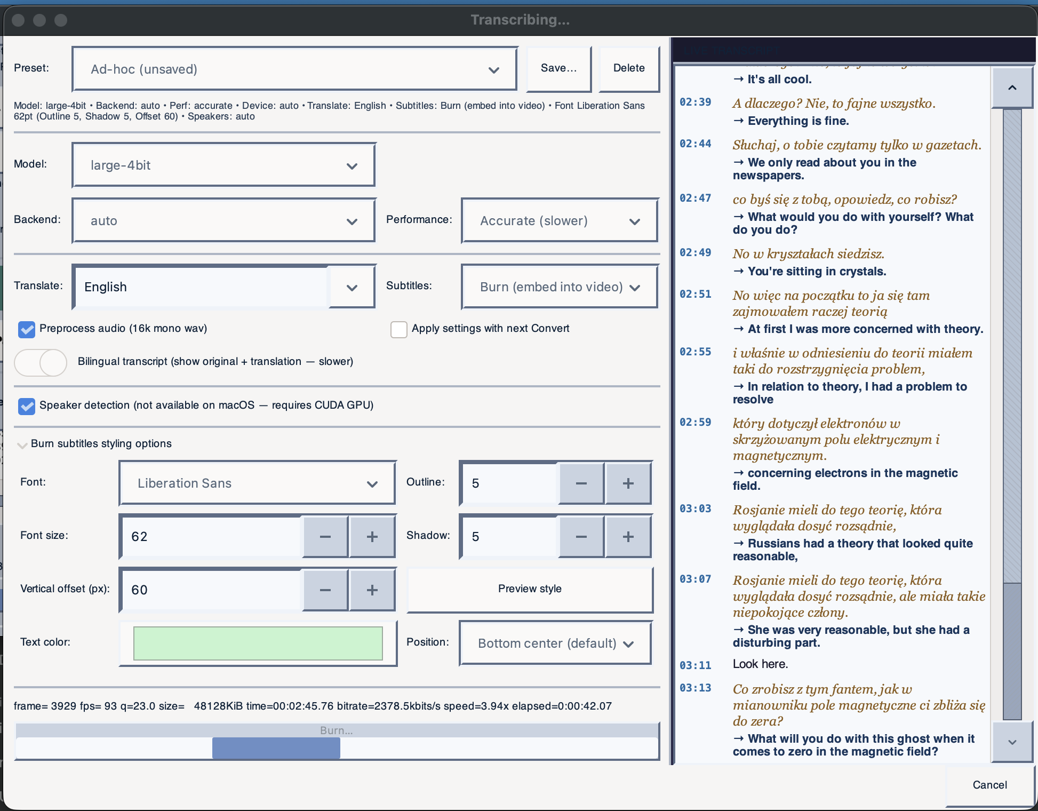This screenshot has height=811, width=1038.
Task: Click the transcript scroll up arrow
Action: tap(1012, 88)
